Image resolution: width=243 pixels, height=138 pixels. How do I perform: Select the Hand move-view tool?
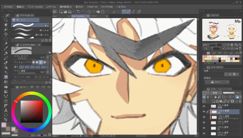(6, 25)
